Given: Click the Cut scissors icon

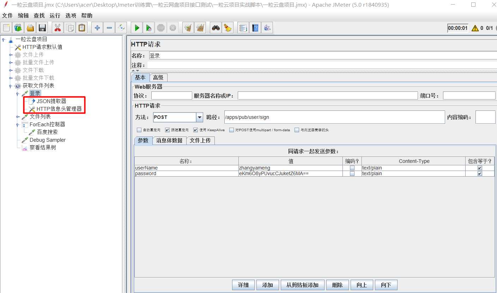Looking at the screenshot, I should click(x=57, y=28).
